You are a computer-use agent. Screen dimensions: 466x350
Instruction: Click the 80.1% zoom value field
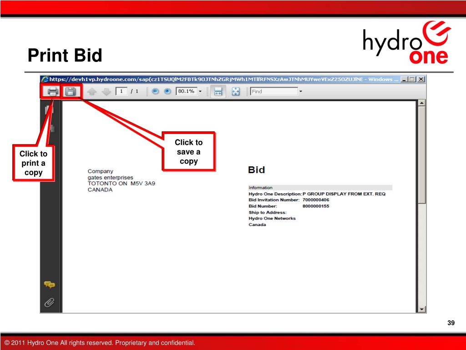186,91
